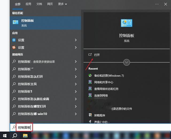Click 打开 to launch Control Panel
171x139 pixels.
coord(97,55)
